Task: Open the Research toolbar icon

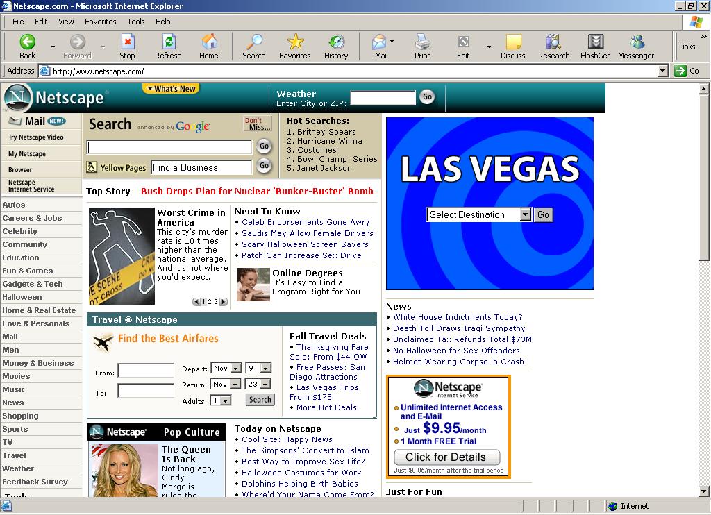Action: [553, 47]
